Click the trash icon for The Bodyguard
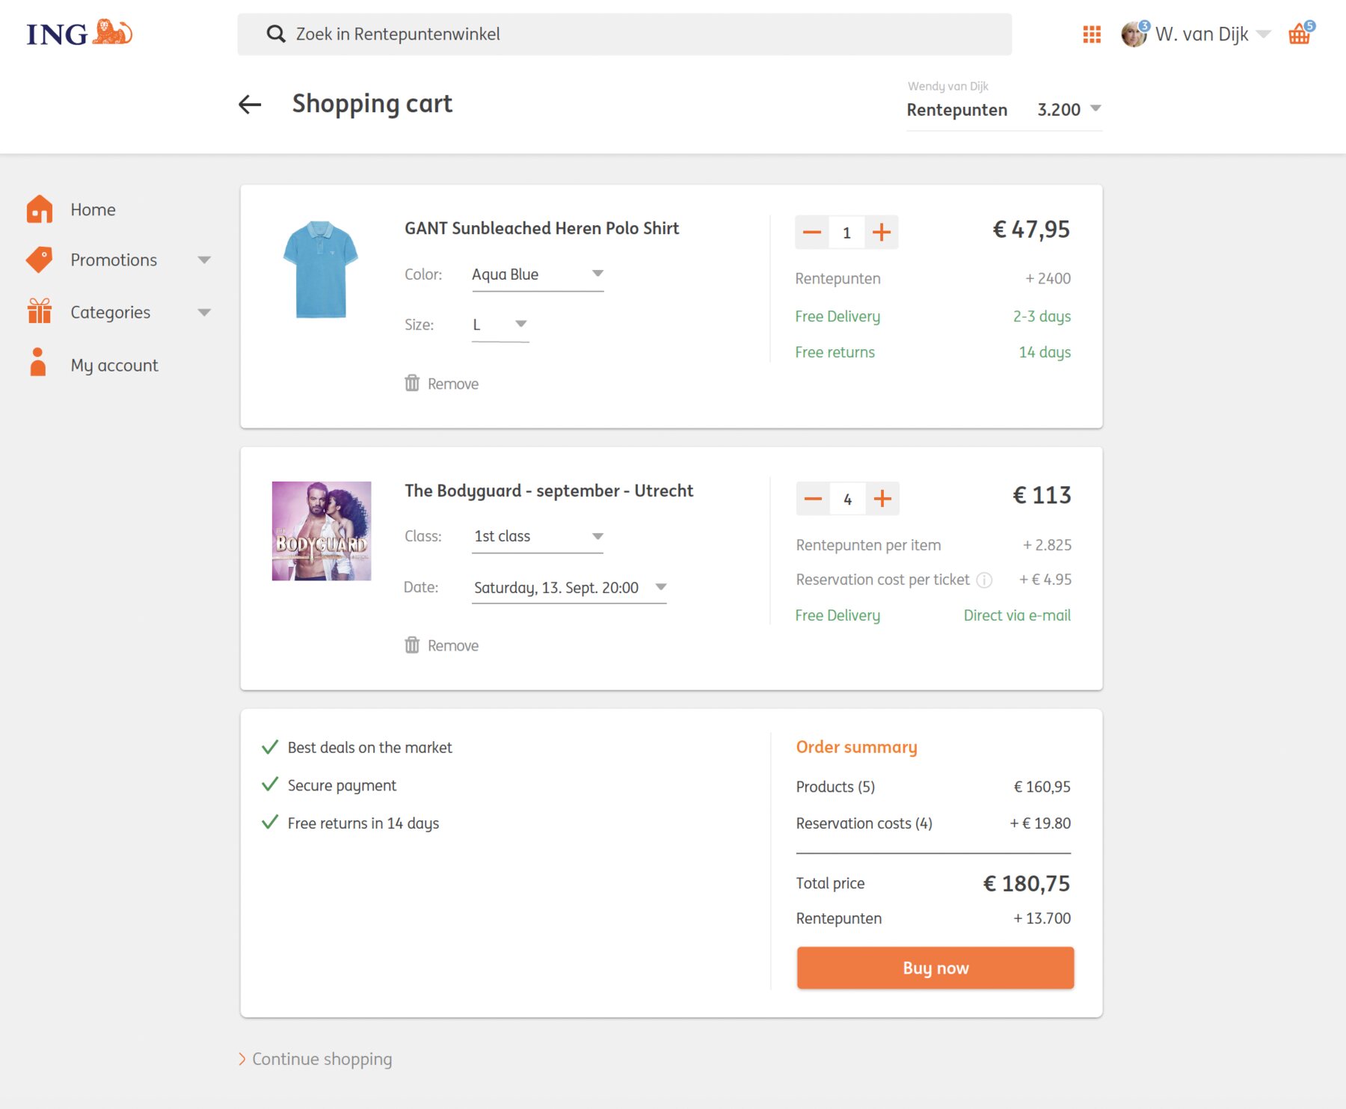Viewport: 1346px width, 1109px height. point(412,645)
